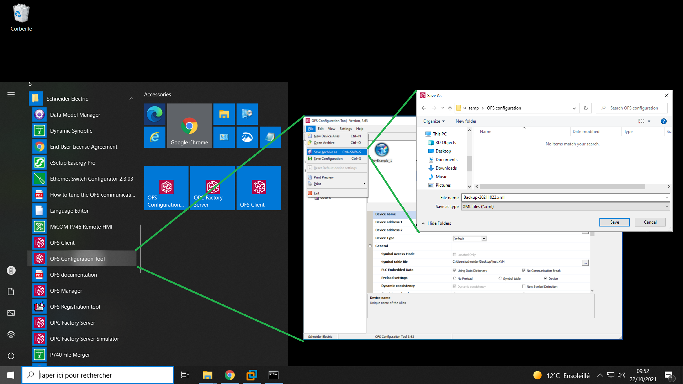Click the Help icon in Save As
The image size is (683, 384).
point(663,121)
